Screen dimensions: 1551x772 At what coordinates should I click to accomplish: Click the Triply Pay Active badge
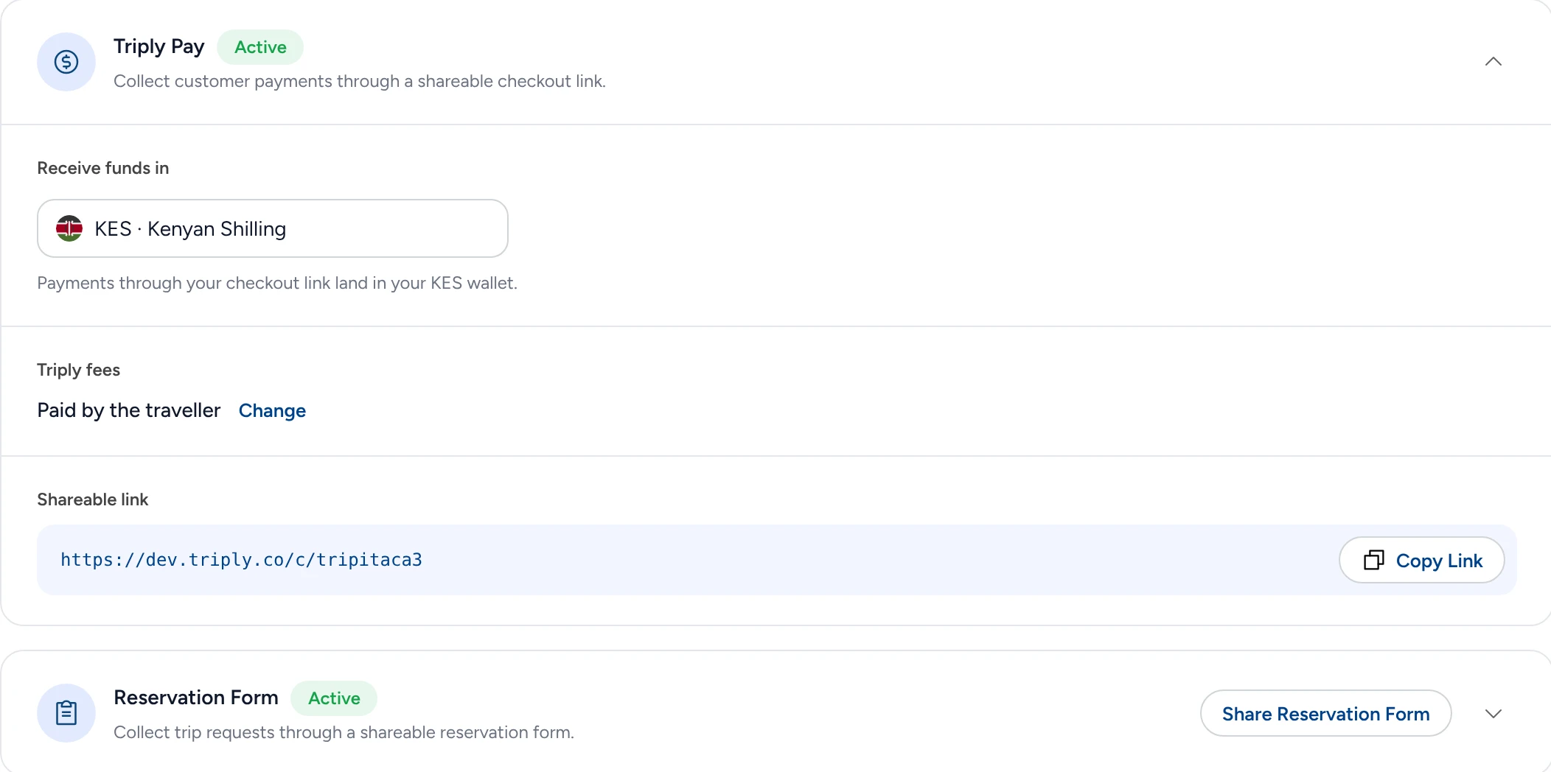[x=260, y=47]
